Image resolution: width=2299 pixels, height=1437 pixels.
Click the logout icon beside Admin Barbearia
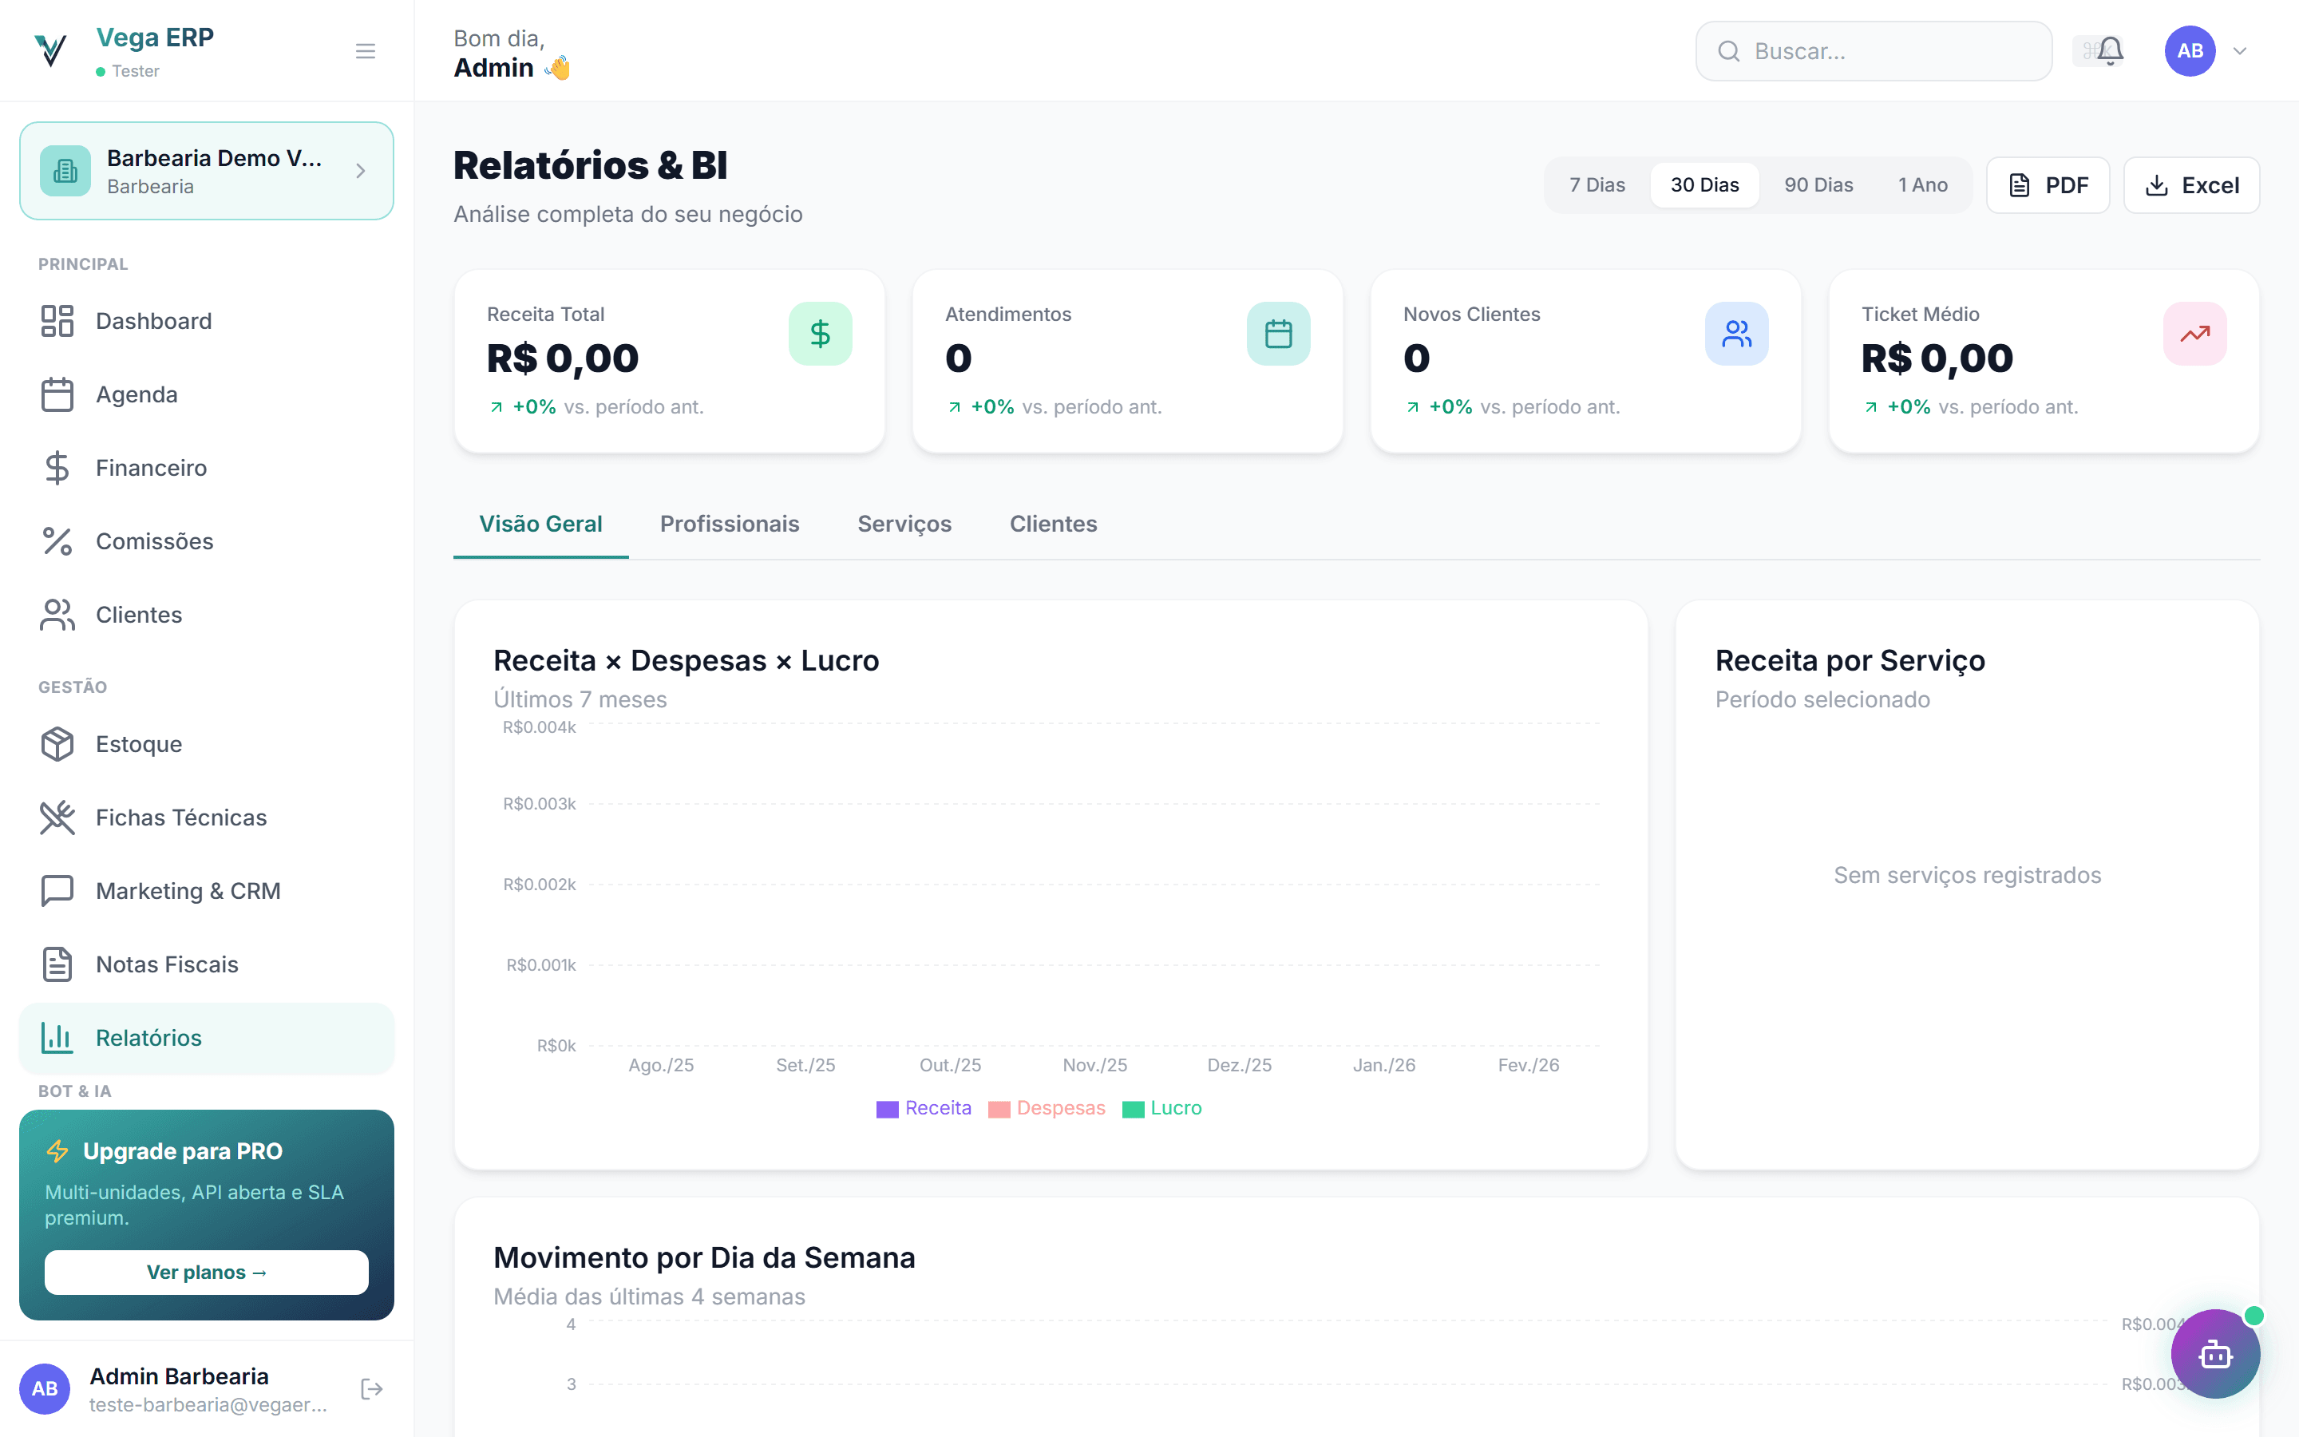coord(371,1389)
